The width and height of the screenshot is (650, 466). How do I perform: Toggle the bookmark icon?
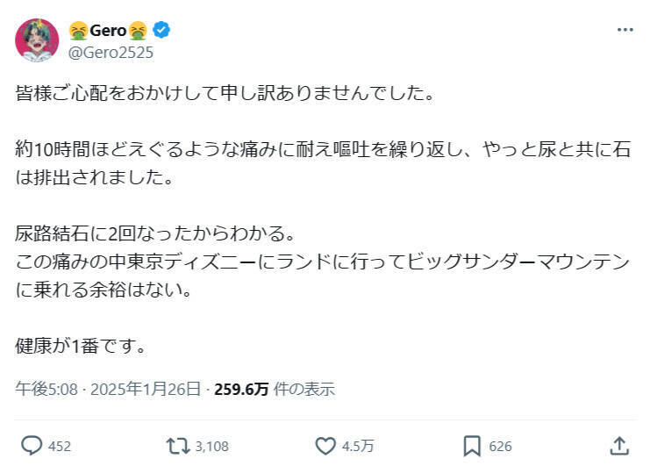coord(471,446)
